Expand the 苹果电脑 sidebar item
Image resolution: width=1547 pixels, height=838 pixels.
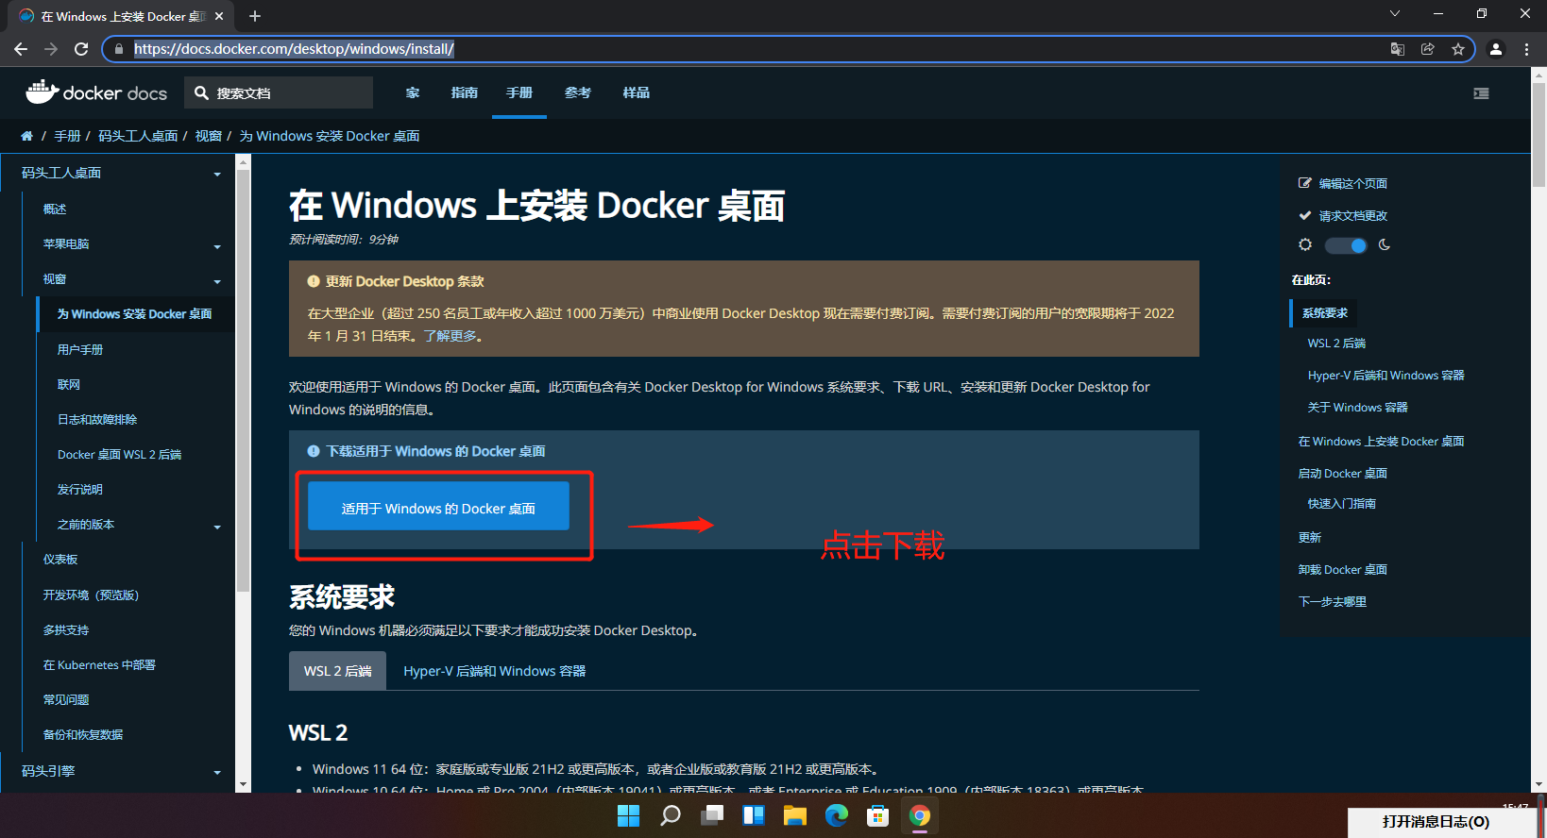tap(217, 246)
